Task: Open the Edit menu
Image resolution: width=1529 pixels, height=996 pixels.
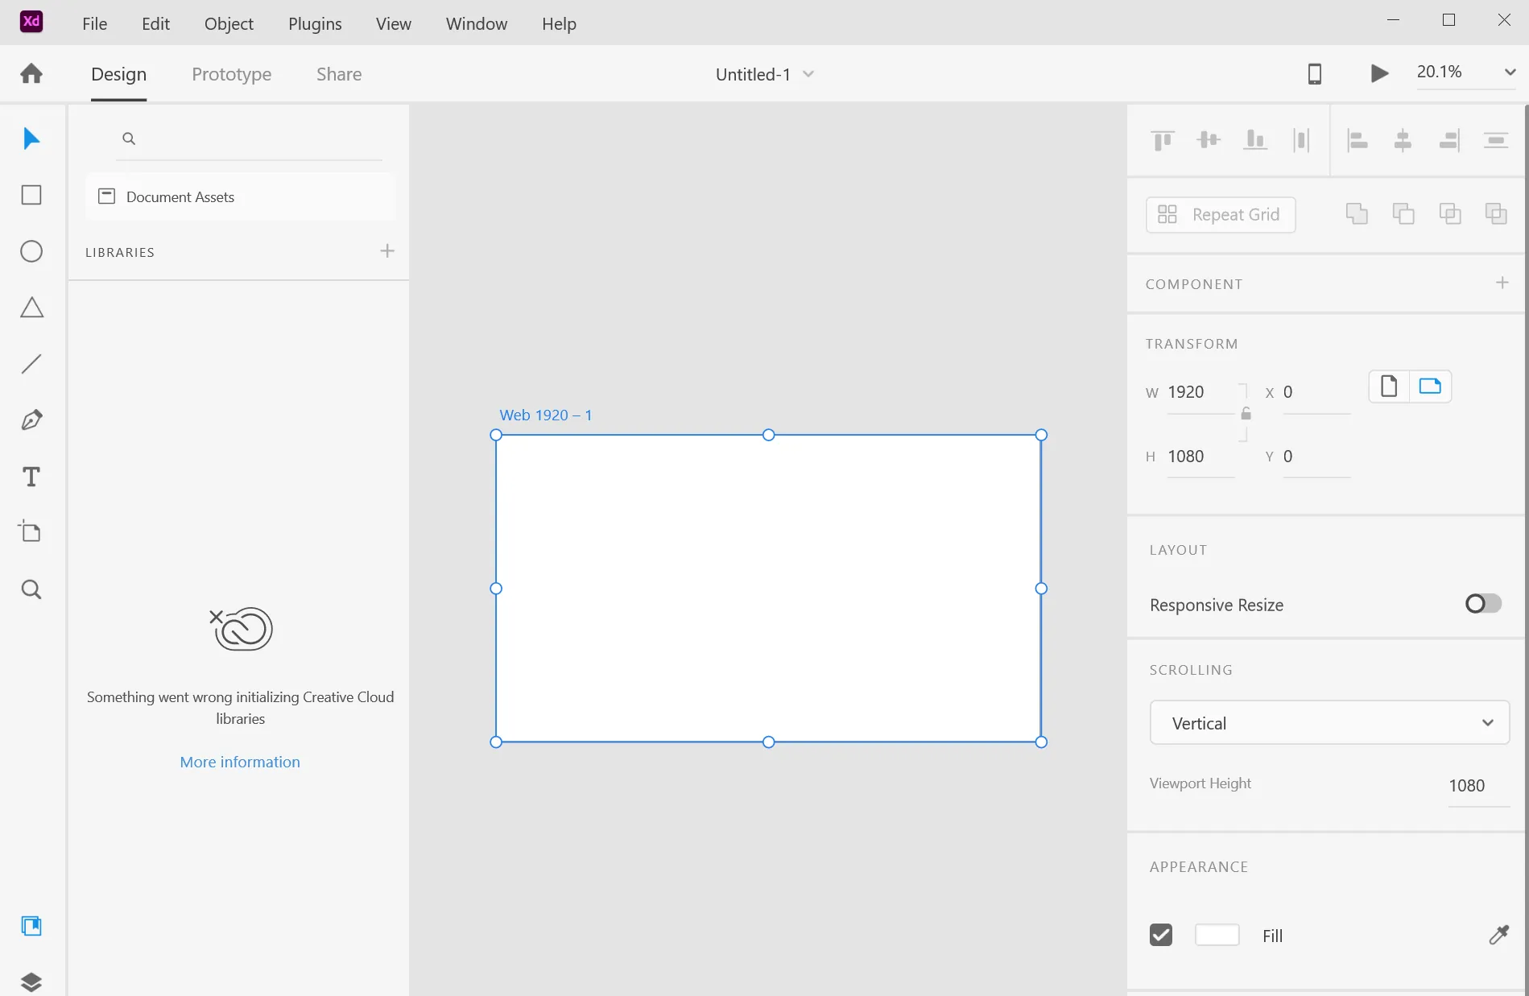Action: (155, 23)
